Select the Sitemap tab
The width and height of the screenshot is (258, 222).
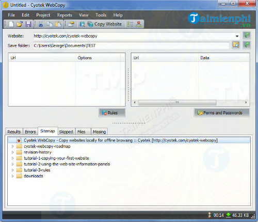(47, 131)
